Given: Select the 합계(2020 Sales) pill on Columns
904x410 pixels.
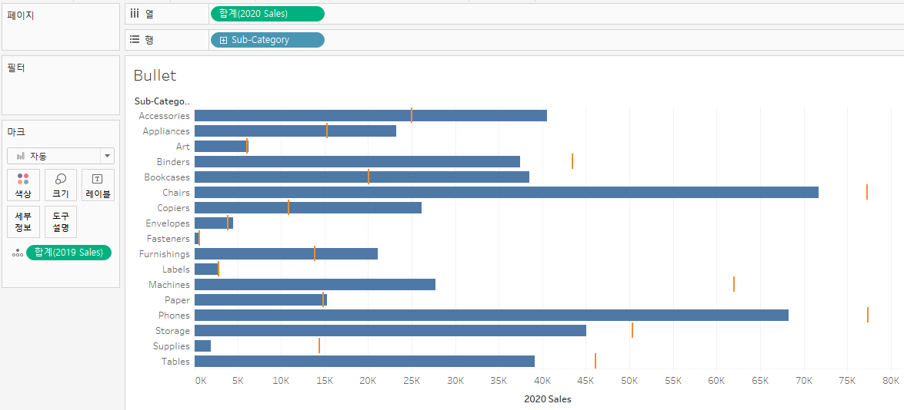Looking at the screenshot, I should (x=268, y=14).
